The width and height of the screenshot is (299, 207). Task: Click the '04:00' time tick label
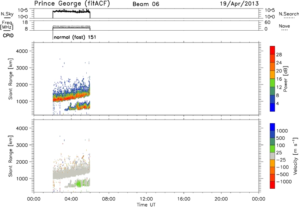[71, 199]
